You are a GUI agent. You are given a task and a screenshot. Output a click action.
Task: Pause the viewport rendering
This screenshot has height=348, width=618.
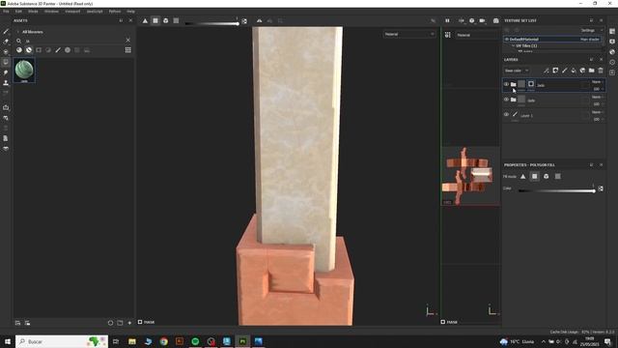447,20
